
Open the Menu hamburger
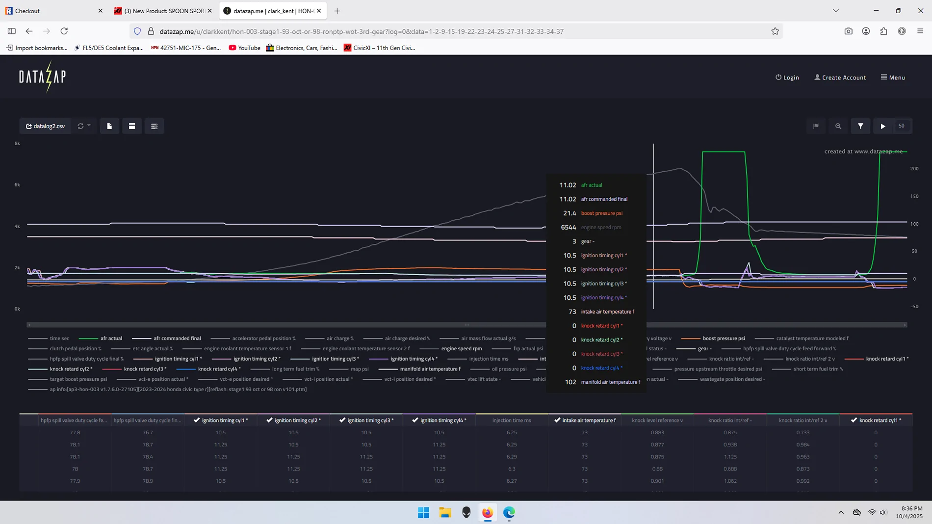pyautogui.click(x=893, y=78)
